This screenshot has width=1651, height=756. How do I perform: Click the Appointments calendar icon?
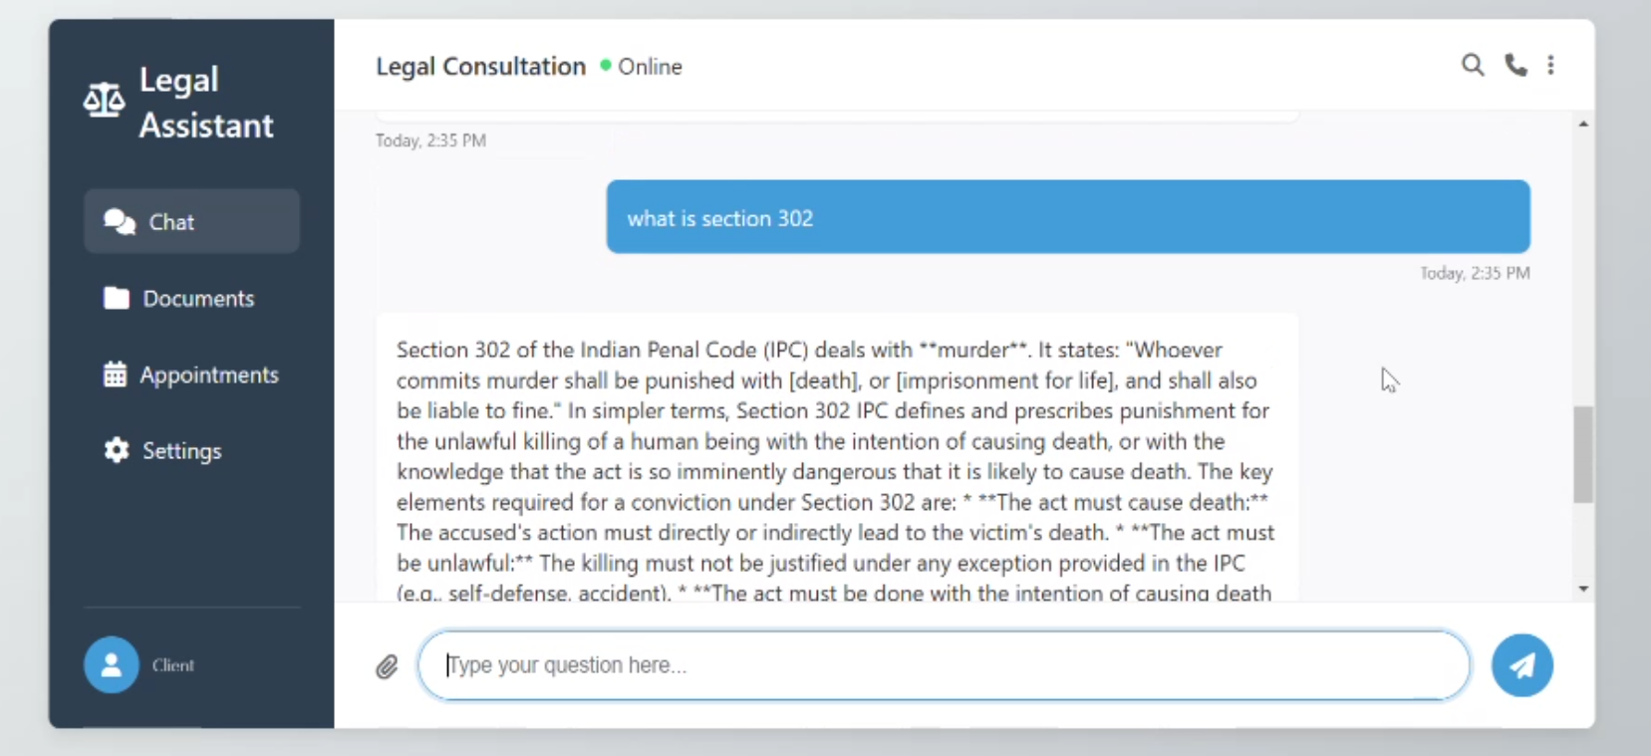116,375
